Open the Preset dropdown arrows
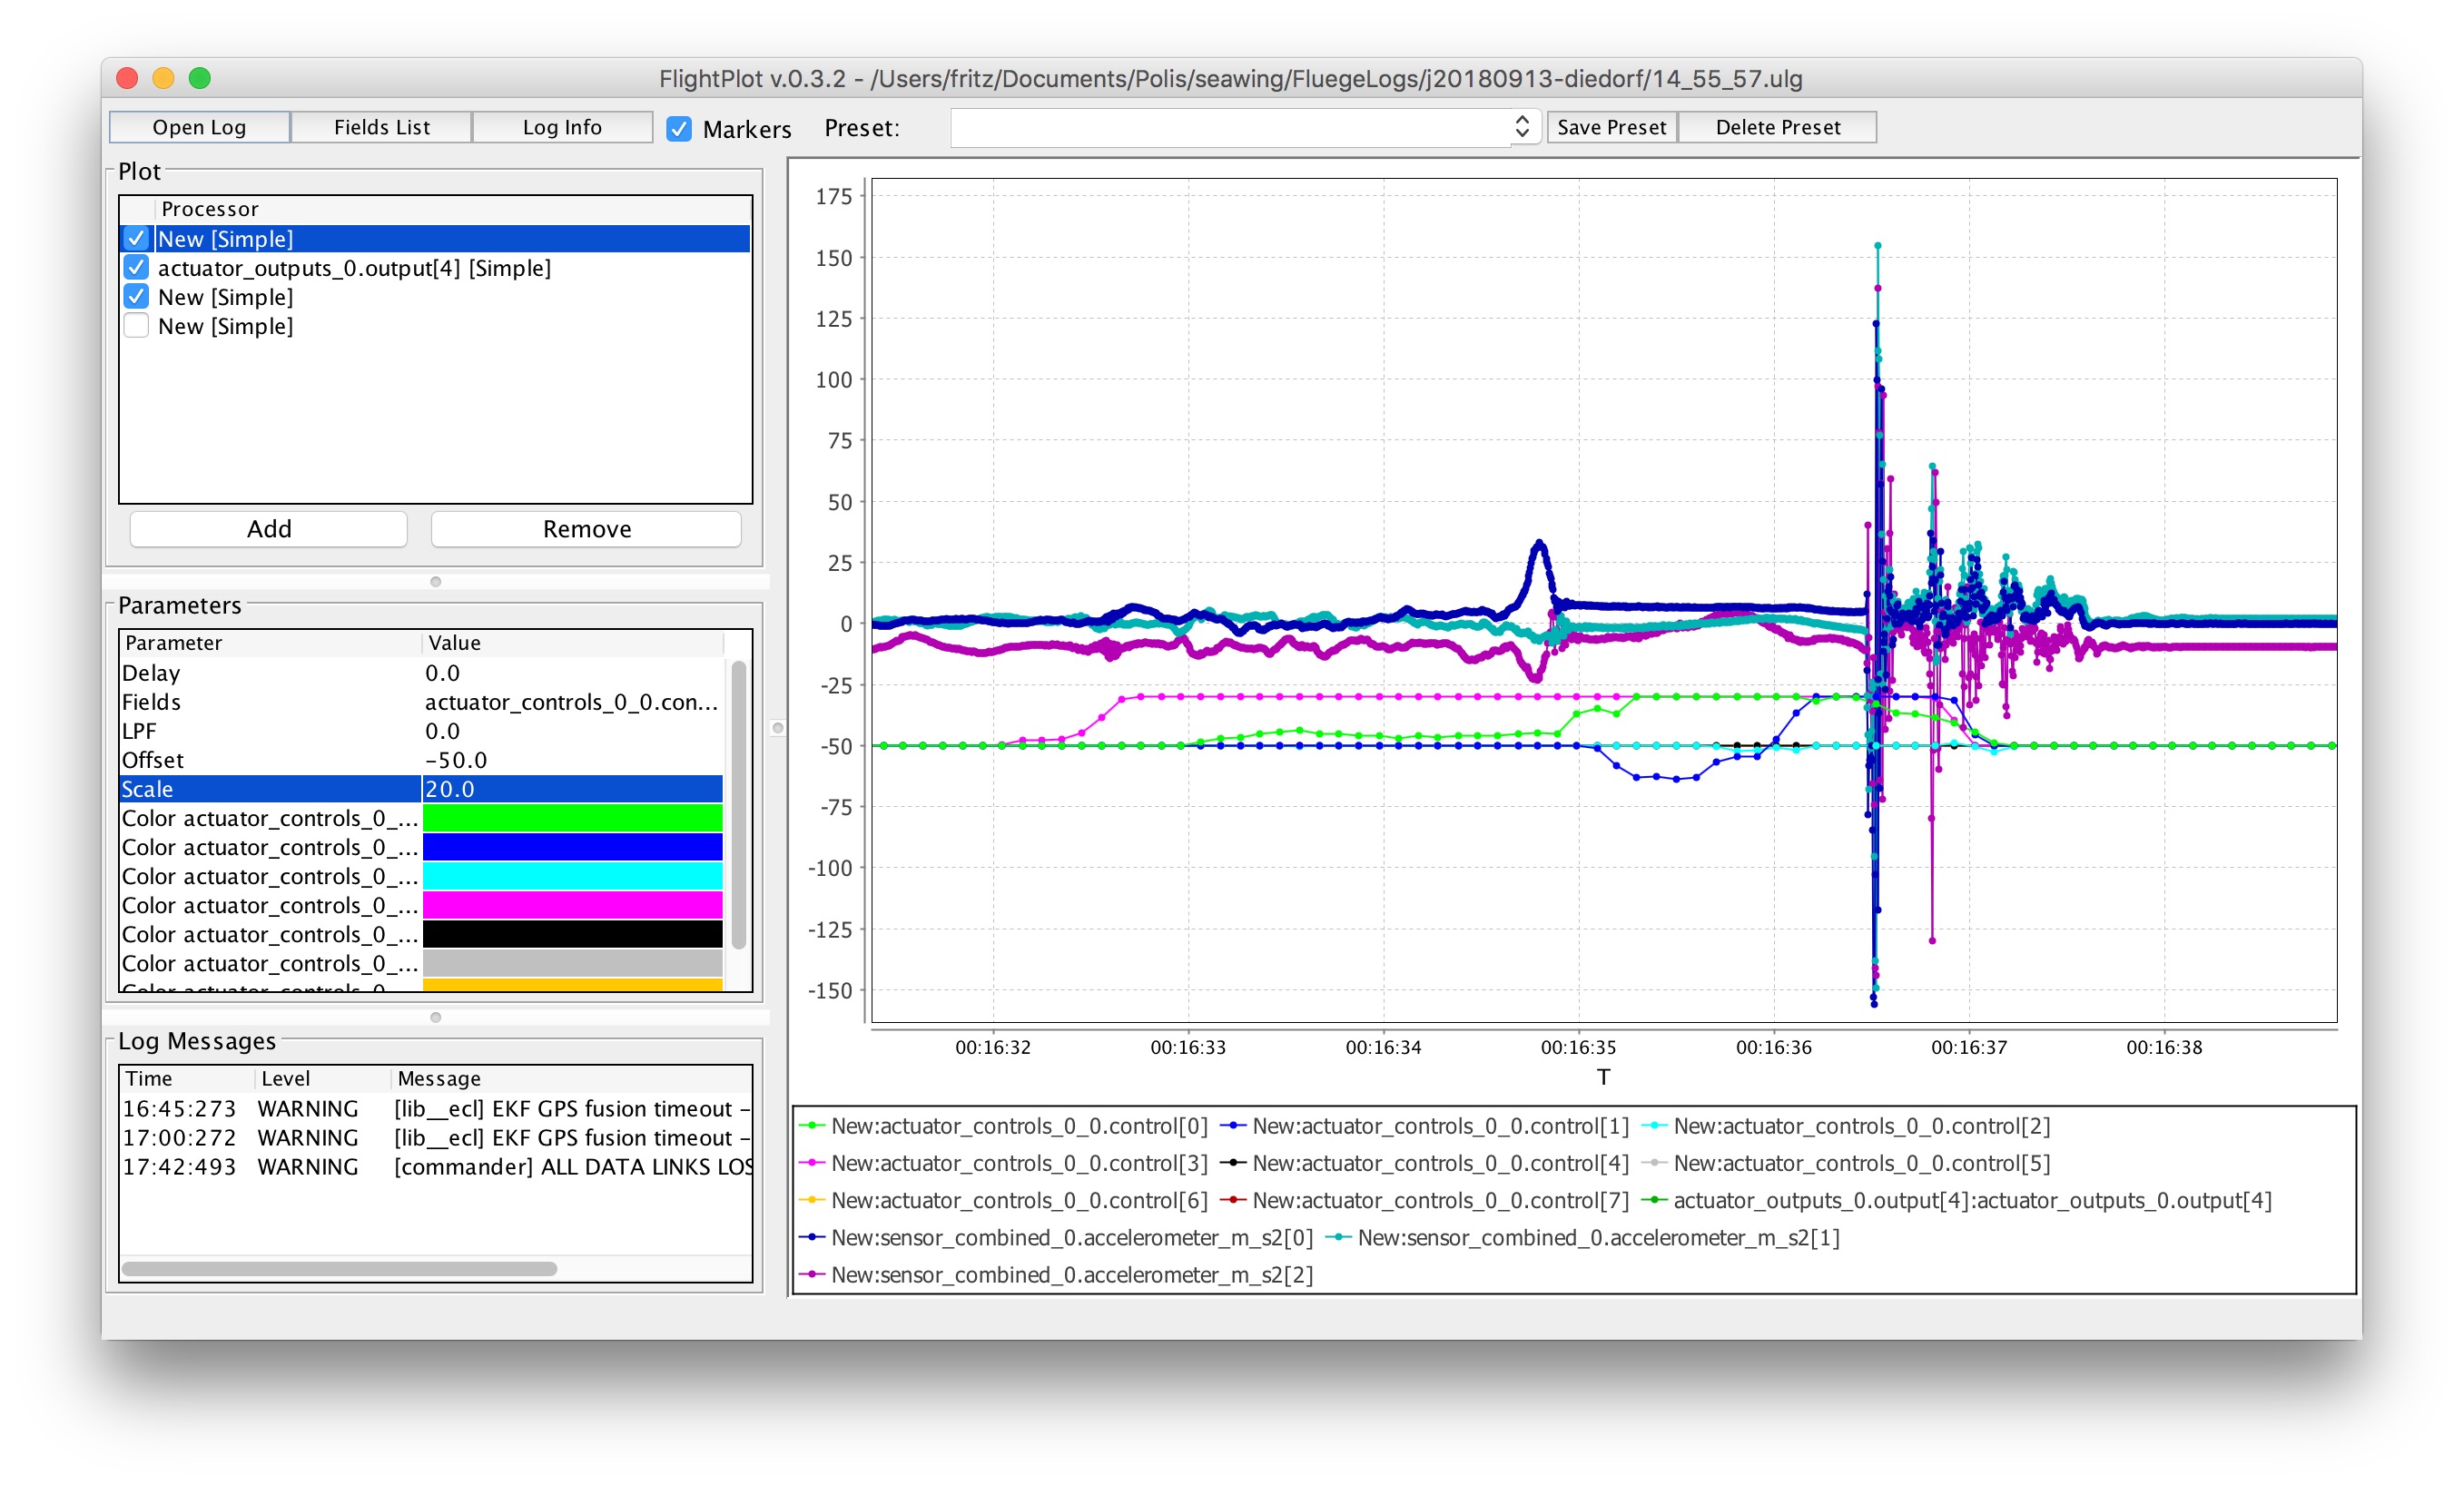Screen dimensions: 2464x1485 pyautogui.click(x=1522, y=127)
